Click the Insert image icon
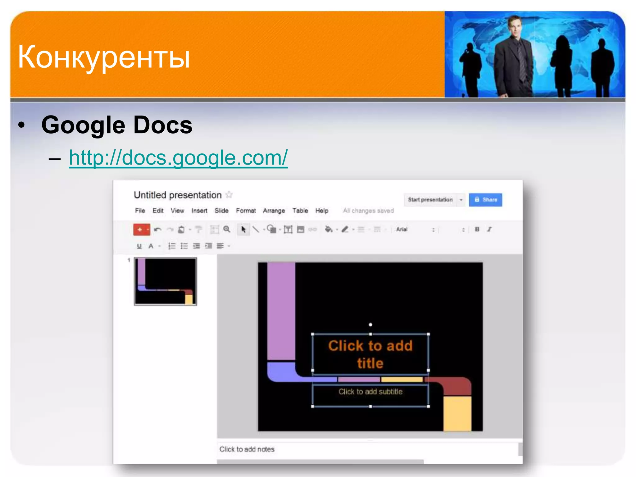 tap(300, 229)
